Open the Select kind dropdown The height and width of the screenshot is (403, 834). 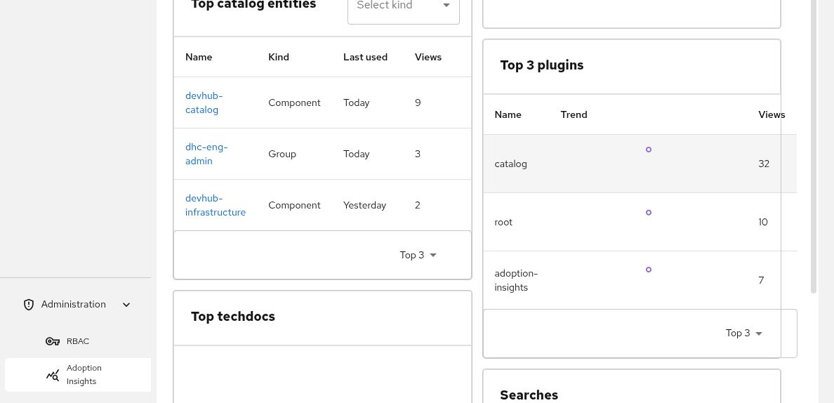[403, 6]
